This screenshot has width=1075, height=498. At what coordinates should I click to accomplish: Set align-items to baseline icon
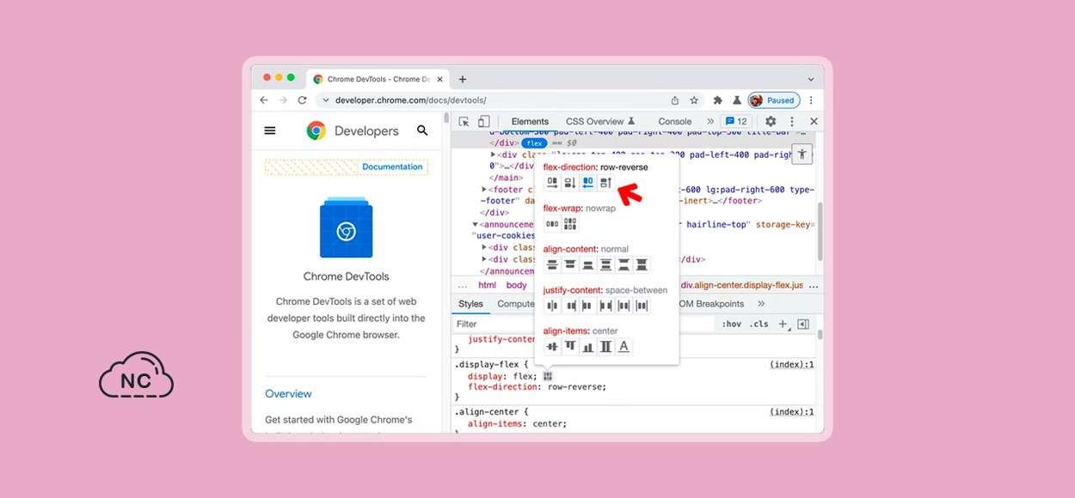click(x=623, y=347)
